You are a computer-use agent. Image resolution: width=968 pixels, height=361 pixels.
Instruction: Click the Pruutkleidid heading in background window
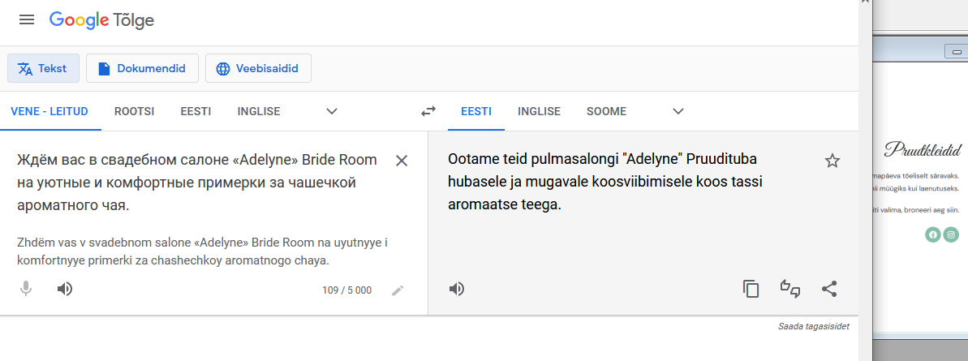point(923,149)
